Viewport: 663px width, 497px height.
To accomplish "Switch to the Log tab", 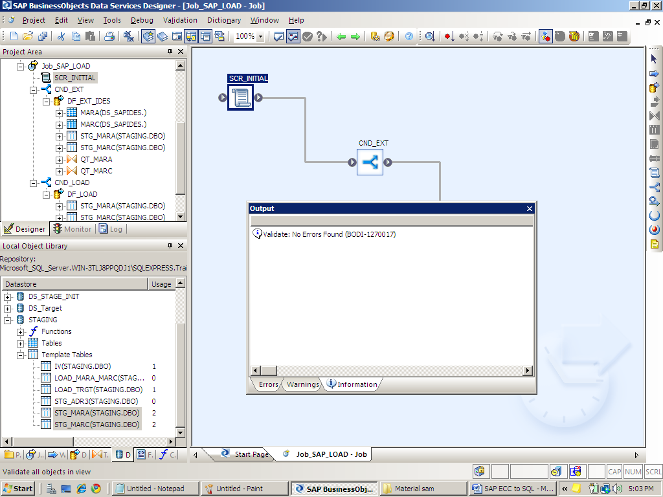I will pyautogui.click(x=111, y=228).
